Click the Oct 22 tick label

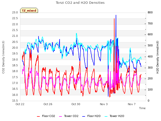[x=20, y=104]
